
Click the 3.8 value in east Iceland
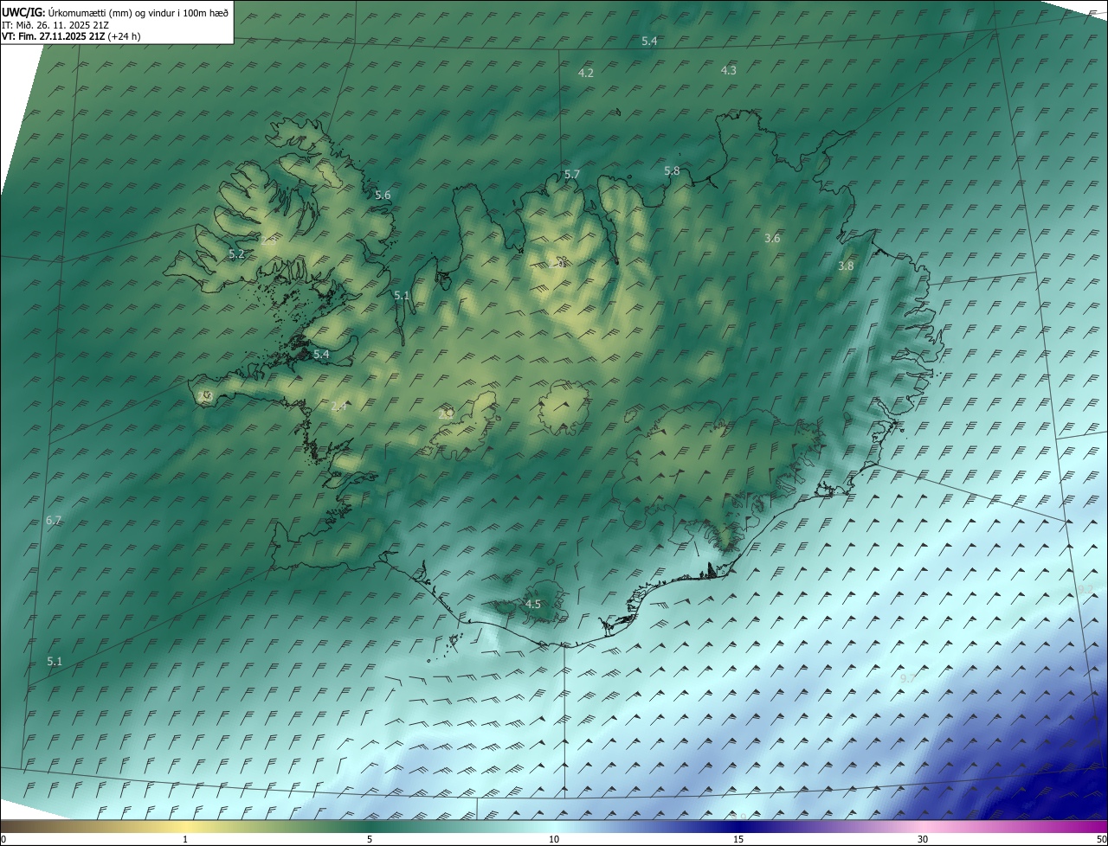[x=846, y=266]
